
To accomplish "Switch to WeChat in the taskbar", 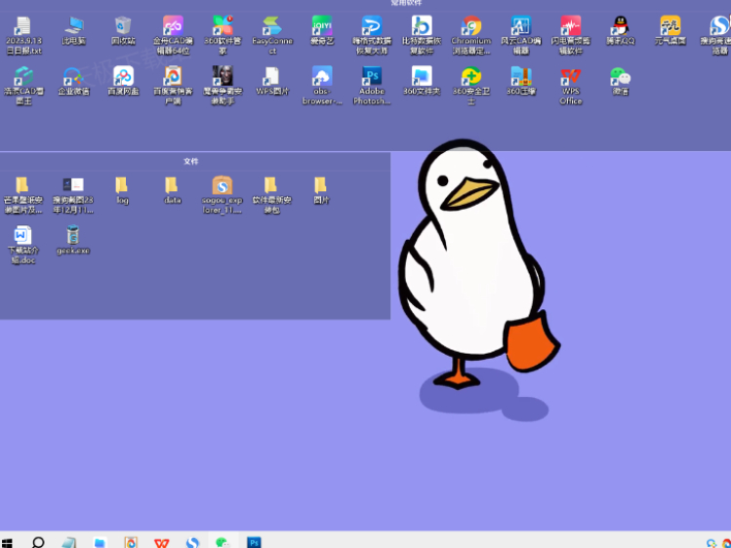I will (x=223, y=542).
